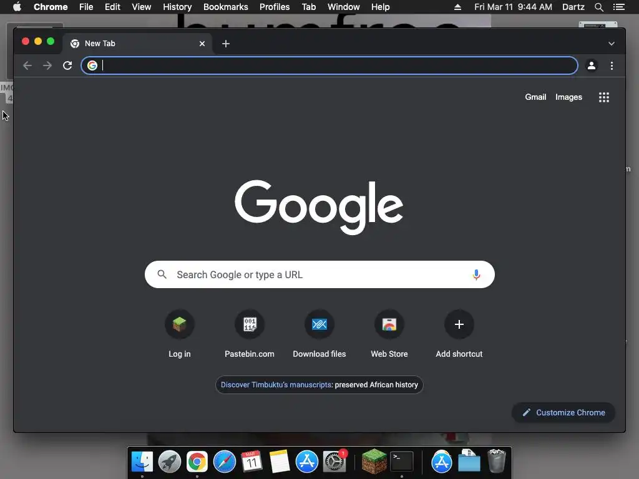Open Launchpad rocket in the Dock
This screenshot has width=639, height=479.
[x=170, y=462]
